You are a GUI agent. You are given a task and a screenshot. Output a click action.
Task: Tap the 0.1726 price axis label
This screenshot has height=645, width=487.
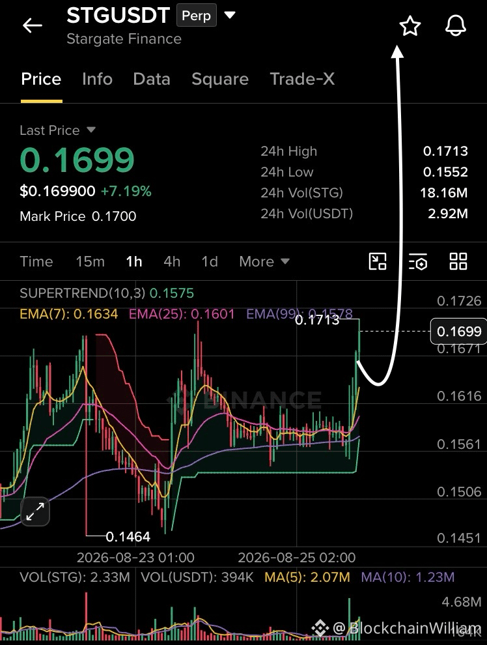(x=458, y=301)
